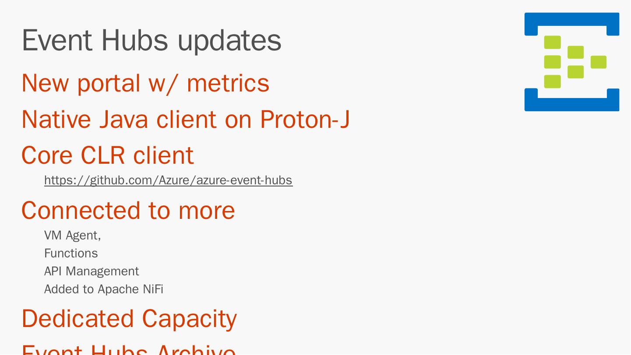The height and width of the screenshot is (355, 631).
Task: Click the "VM Agent," bullet text
Action: [72, 235]
